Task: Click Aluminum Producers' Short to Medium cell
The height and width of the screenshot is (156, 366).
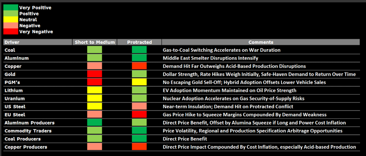Action: (x=94, y=123)
